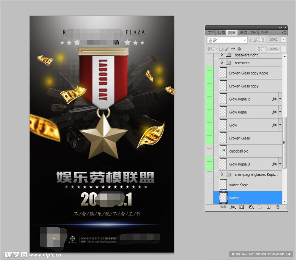
Task: Lock transparent pixels
Action: 221,49
